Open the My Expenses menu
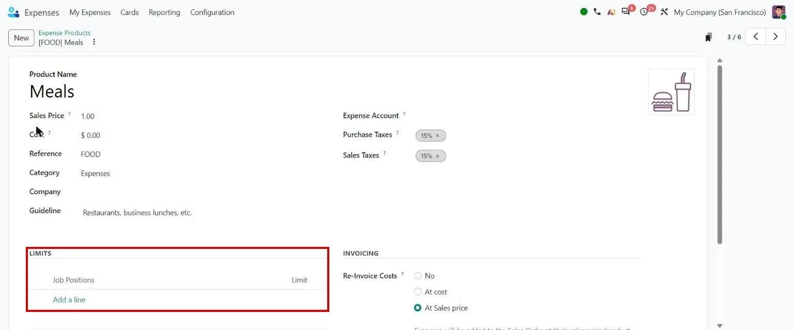Viewport: 794px width, 330px height. 90,12
